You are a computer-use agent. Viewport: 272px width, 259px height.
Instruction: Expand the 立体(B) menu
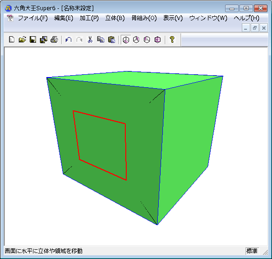(x=115, y=18)
